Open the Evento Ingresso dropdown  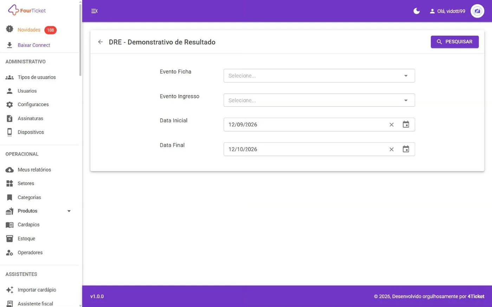point(319,100)
